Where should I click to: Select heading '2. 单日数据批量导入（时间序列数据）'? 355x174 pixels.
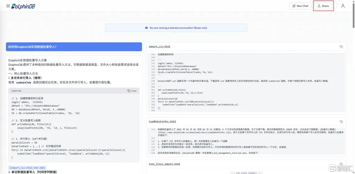coord(33,172)
